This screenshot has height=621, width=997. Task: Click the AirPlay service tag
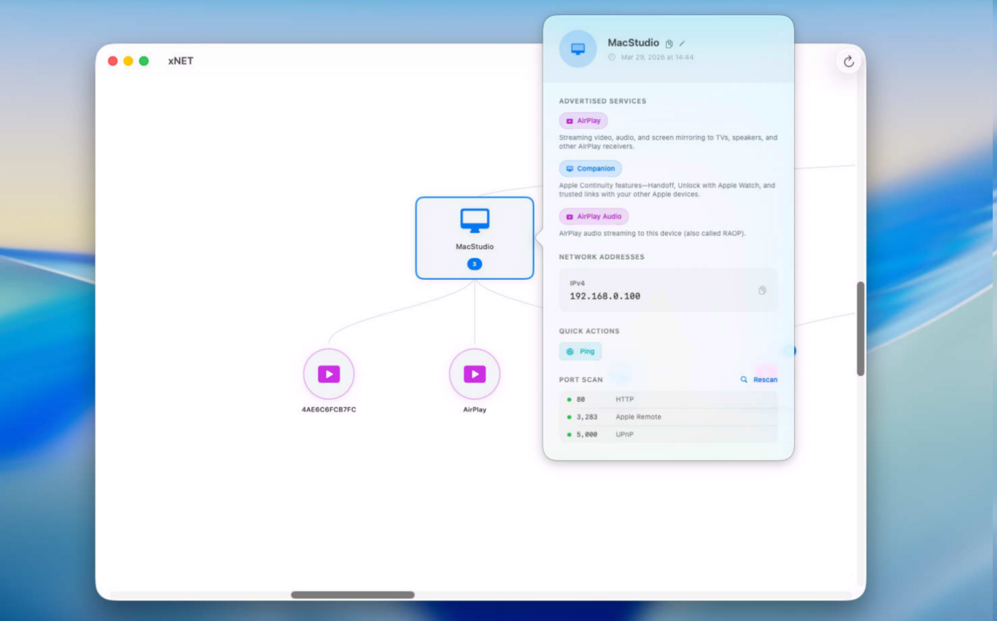coord(583,121)
